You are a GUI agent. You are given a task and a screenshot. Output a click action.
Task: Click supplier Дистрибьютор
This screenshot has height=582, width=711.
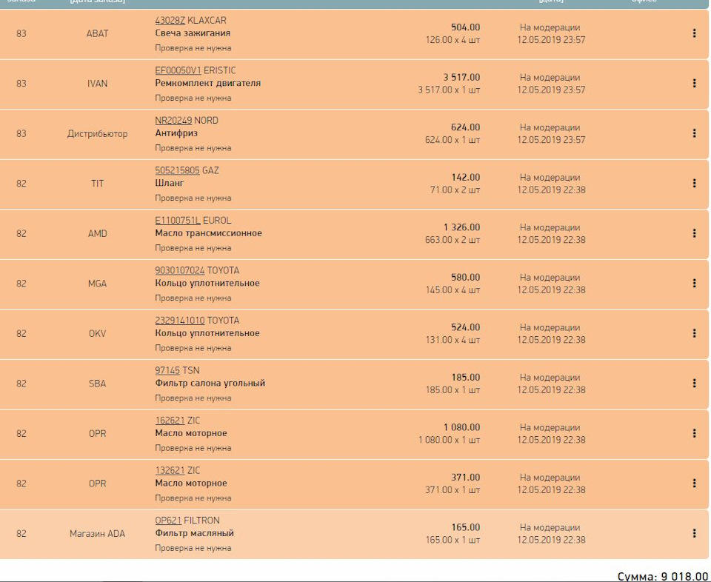(97, 134)
